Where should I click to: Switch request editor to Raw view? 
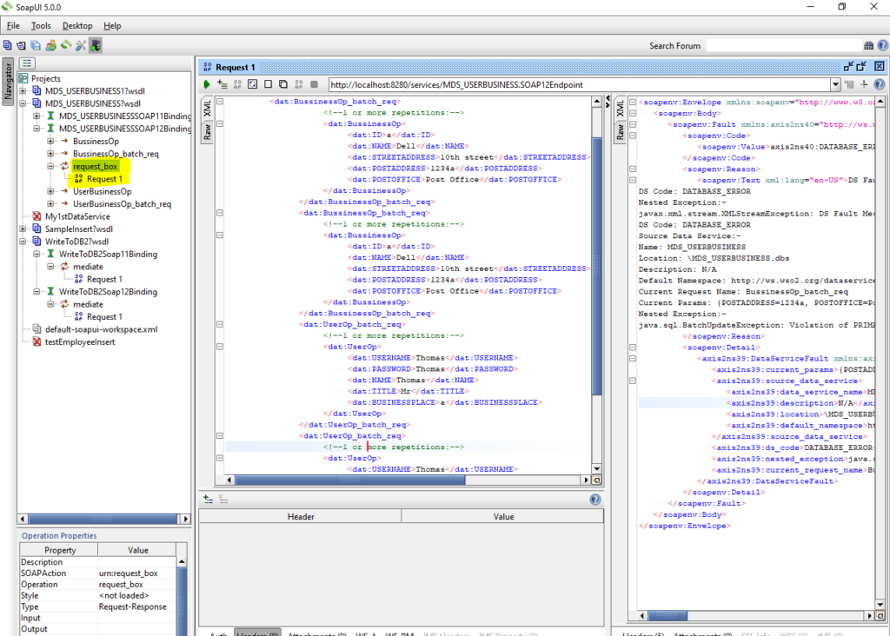(x=207, y=131)
